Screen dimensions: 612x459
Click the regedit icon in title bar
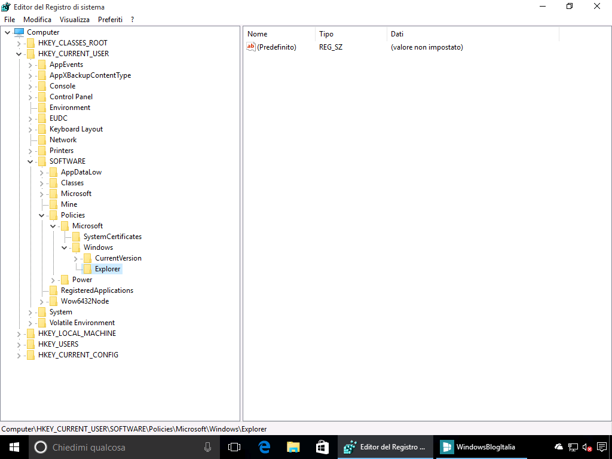click(x=6, y=7)
